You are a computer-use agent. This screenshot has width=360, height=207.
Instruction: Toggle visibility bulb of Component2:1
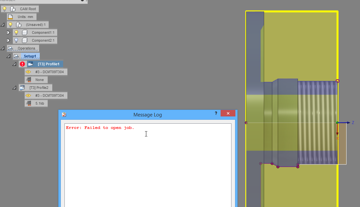click(16, 40)
